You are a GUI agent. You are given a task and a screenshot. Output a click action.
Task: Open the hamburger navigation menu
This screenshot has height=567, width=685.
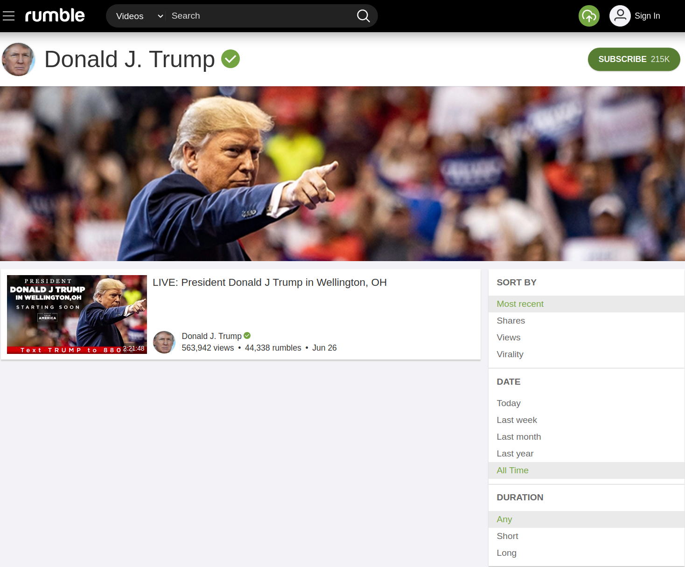tap(9, 16)
